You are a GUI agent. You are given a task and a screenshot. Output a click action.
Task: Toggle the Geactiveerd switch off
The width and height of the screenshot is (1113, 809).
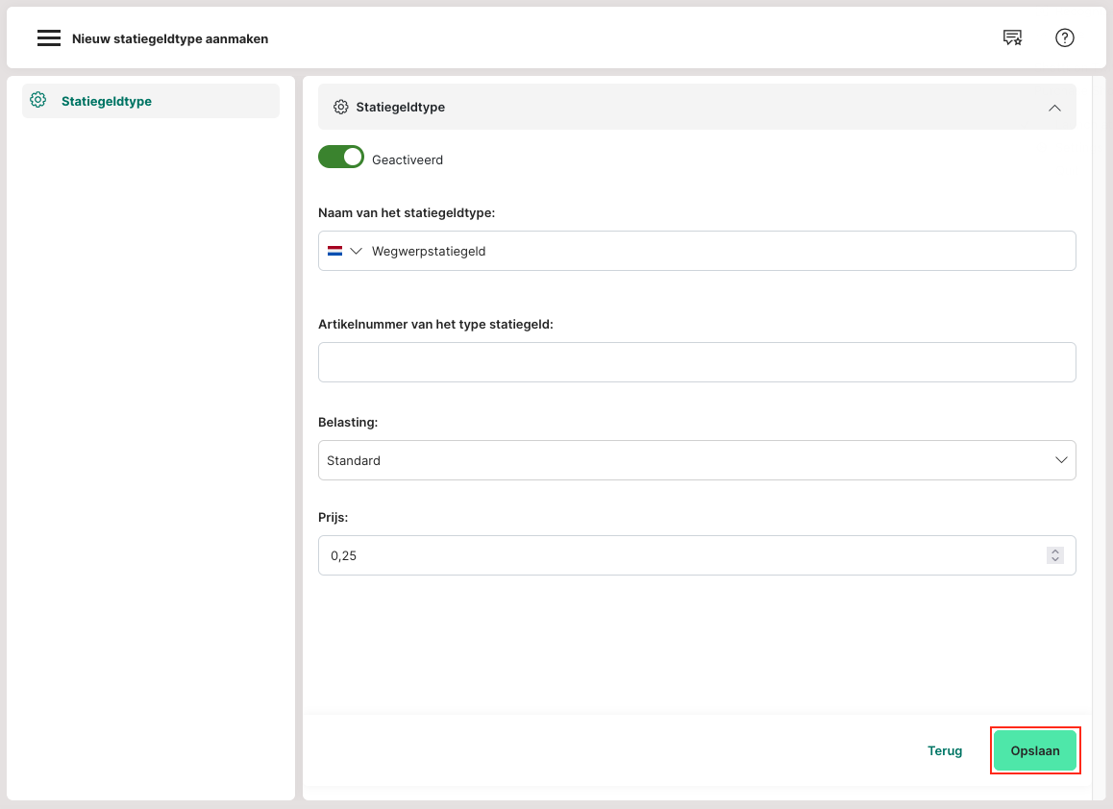[341, 157]
